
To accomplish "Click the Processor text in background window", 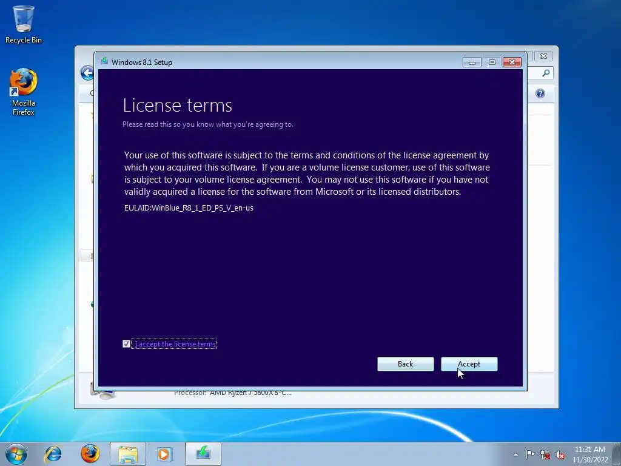I will (x=233, y=393).
